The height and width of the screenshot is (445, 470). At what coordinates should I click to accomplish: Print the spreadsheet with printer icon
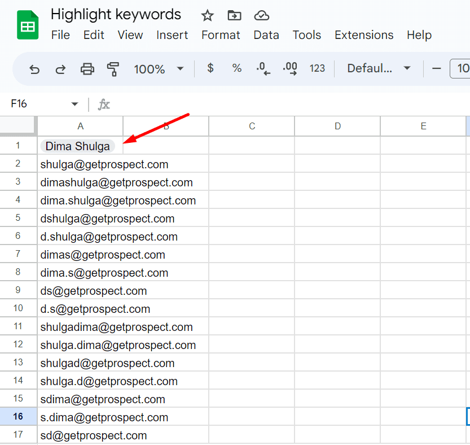(x=87, y=69)
